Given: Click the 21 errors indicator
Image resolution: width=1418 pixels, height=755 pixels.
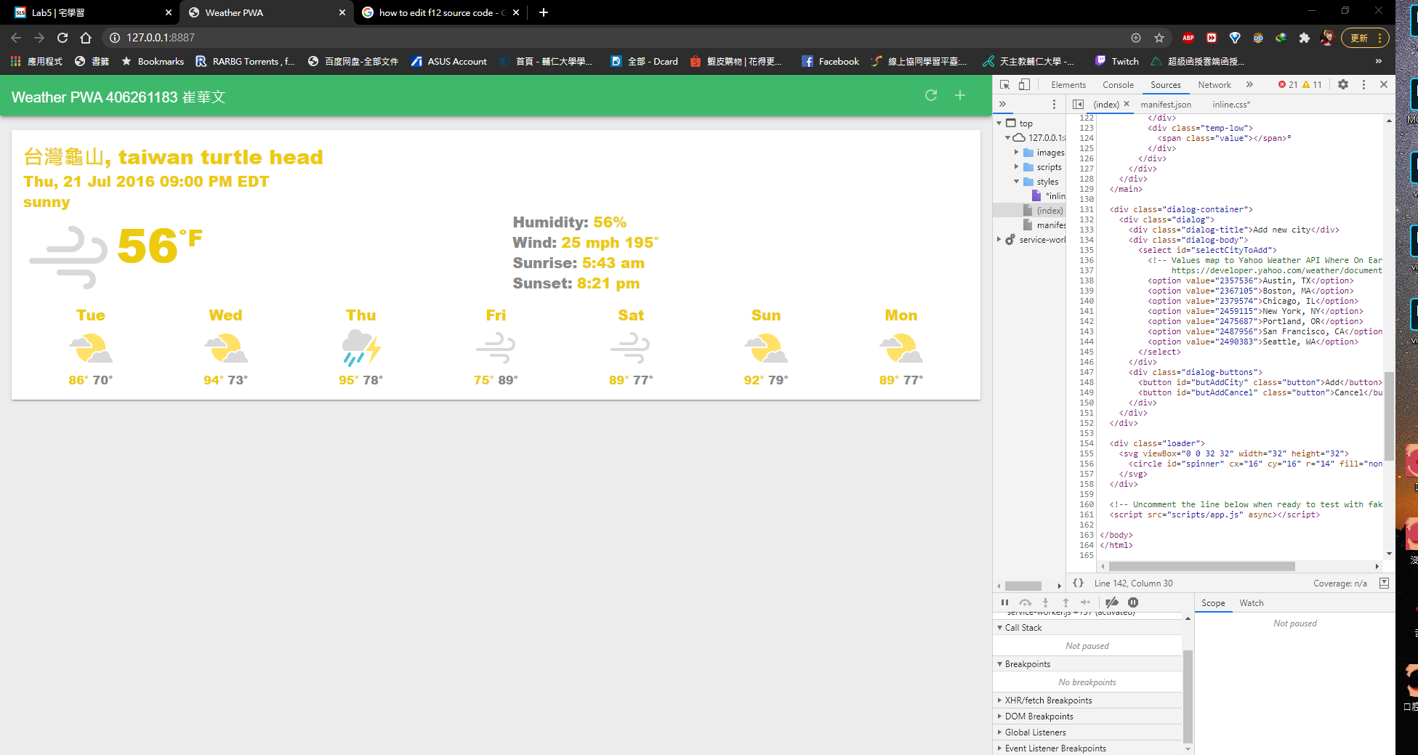Looking at the screenshot, I should pos(1288,84).
